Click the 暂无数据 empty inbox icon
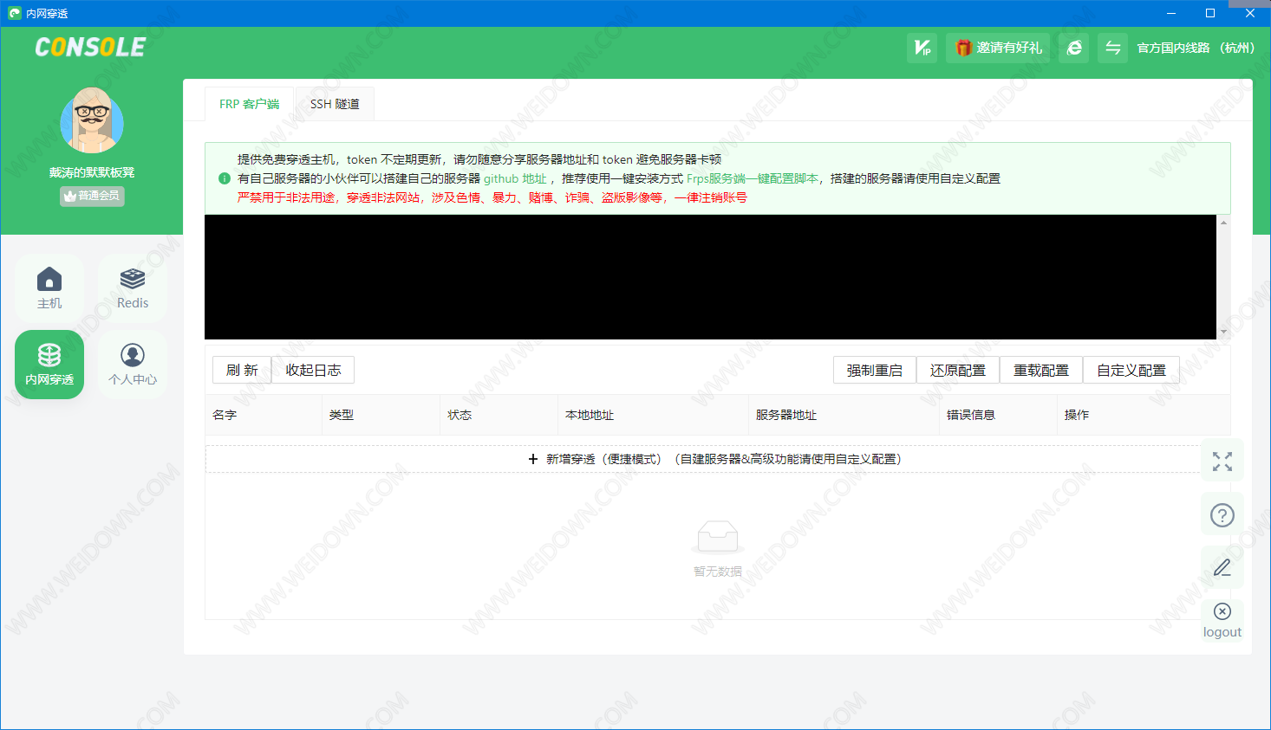This screenshot has width=1271, height=730. point(717,538)
